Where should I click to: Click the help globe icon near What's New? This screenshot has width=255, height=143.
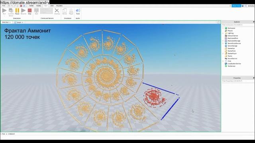click(243, 6)
